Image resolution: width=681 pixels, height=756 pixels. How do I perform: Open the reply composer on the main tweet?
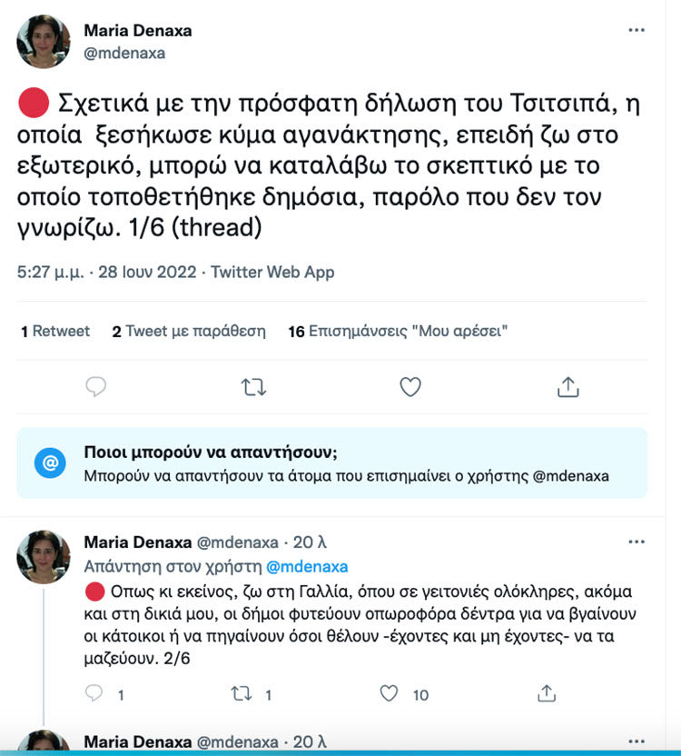pyautogui.click(x=95, y=385)
